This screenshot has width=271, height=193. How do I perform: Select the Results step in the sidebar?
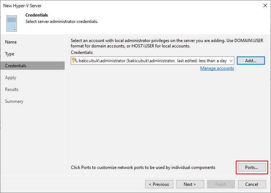12,89
